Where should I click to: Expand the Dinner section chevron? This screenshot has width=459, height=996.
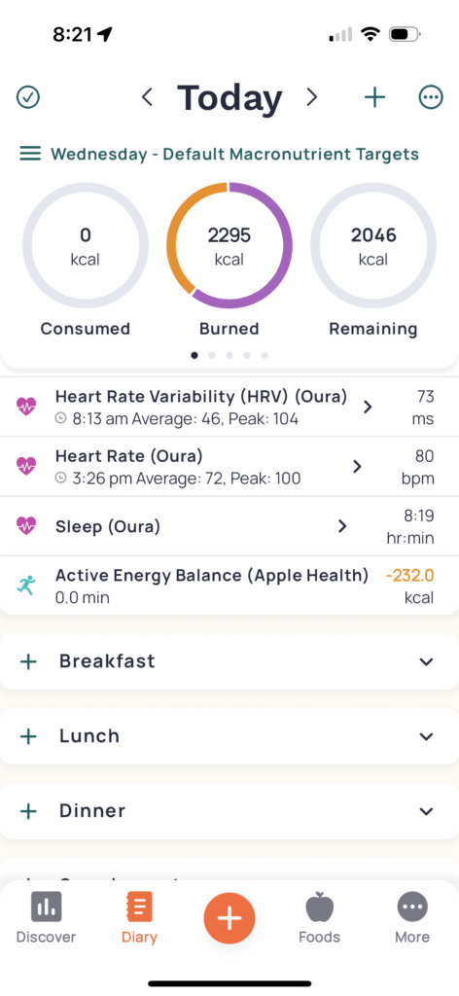427,811
